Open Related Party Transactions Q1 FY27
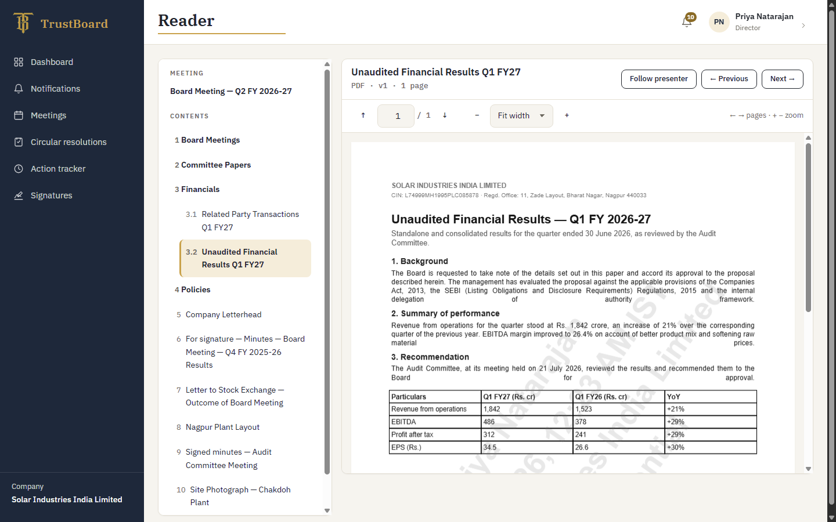This screenshot has height=522, width=836. point(245,220)
